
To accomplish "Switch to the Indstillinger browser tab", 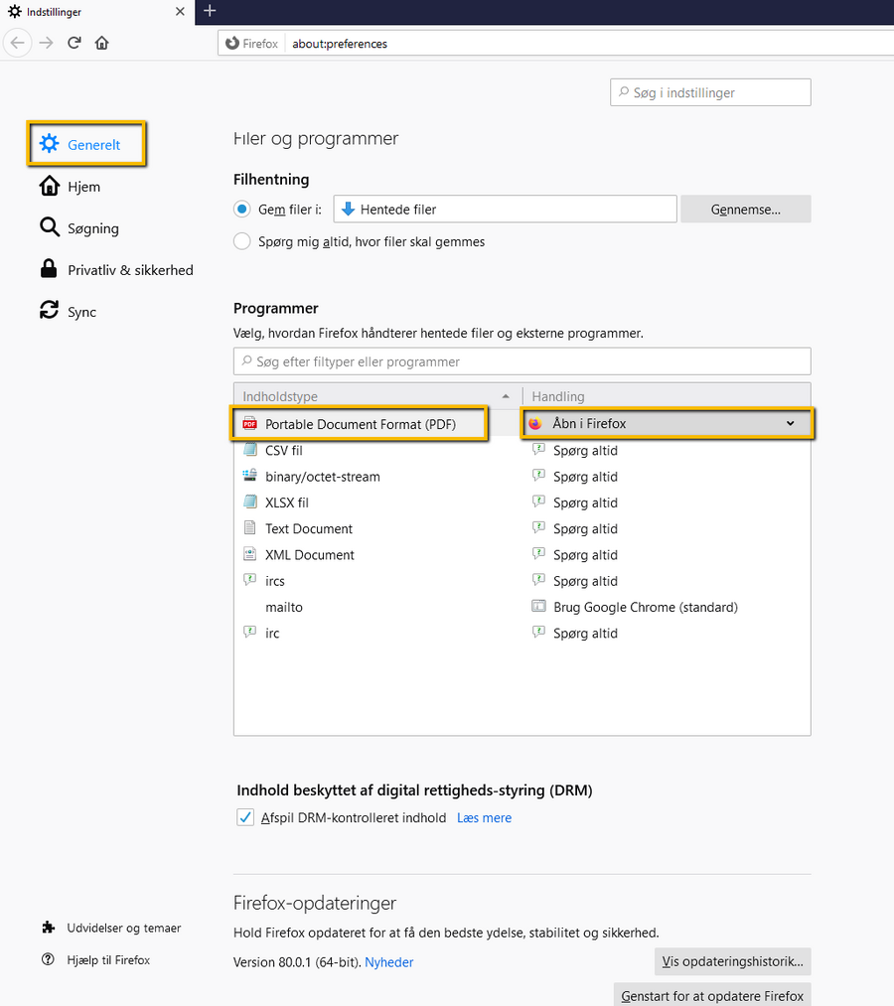I will (x=96, y=12).
